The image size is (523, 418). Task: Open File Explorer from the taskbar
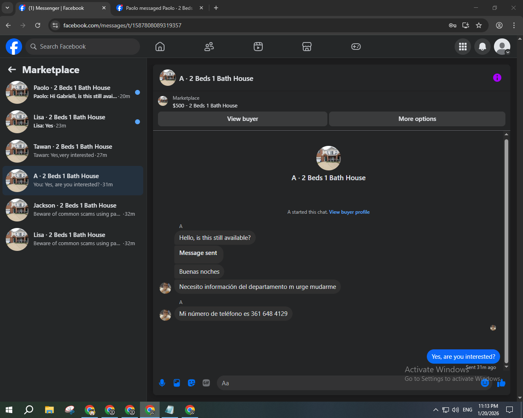[x=49, y=410]
